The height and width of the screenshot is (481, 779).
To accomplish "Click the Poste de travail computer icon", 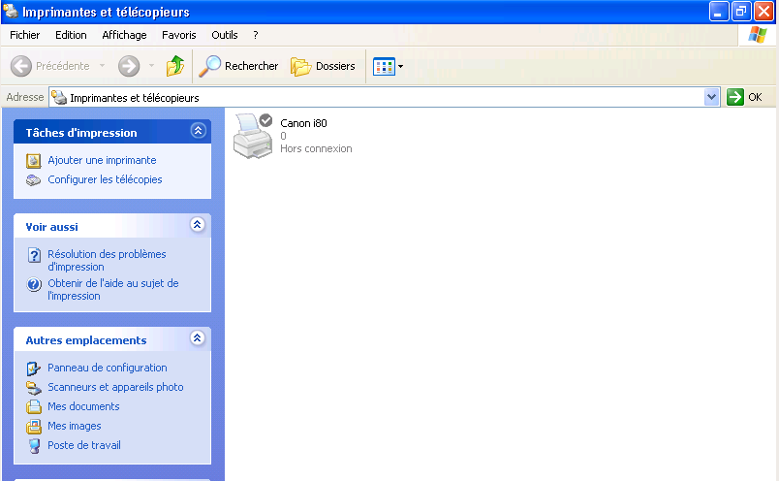I will [x=34, y=446].
